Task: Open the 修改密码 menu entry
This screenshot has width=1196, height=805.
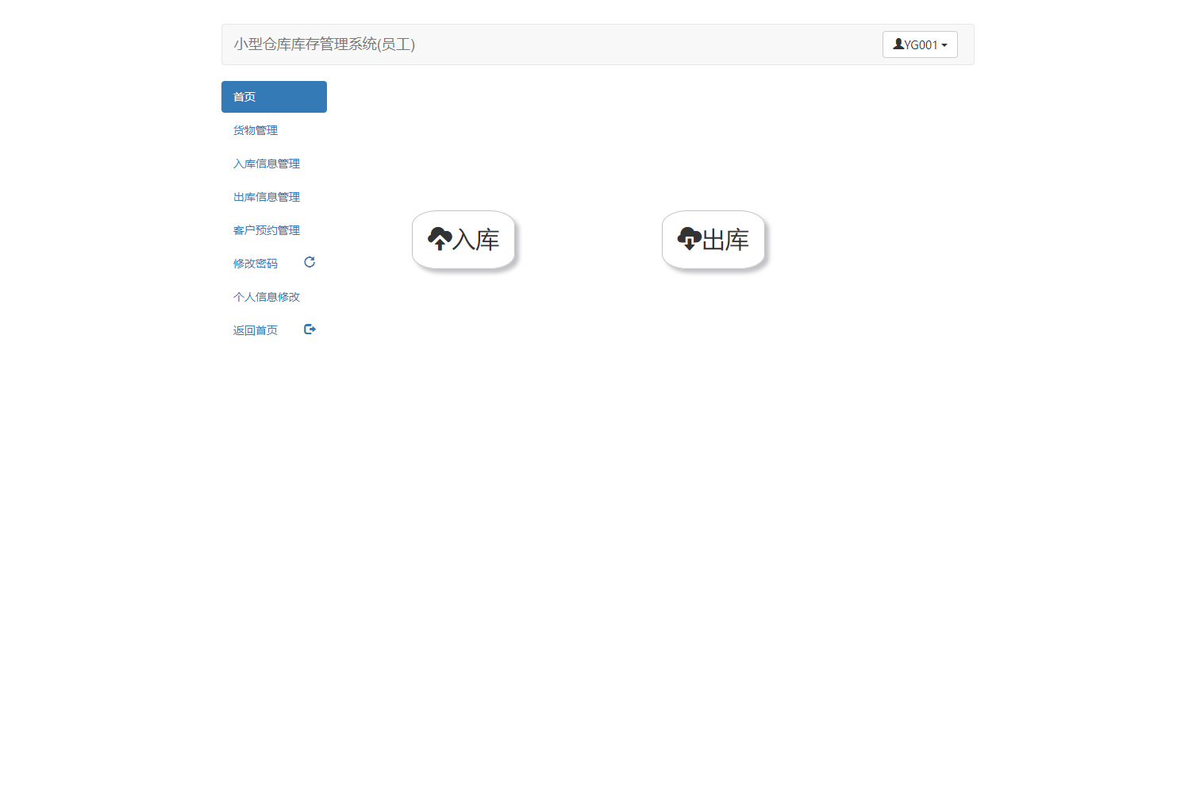Action: pyautogui.click(x=274, y=264)
